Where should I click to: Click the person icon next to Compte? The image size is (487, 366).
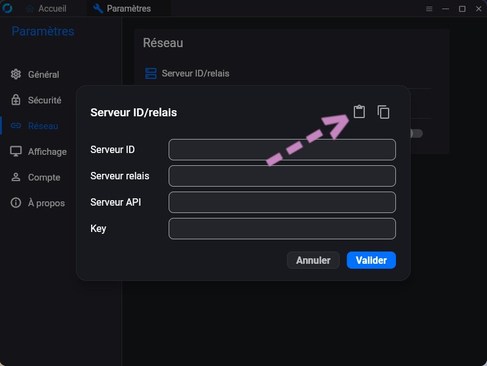(x=16, y=177)
